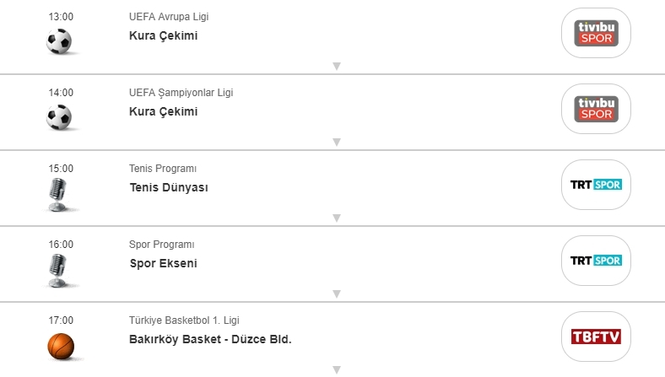Expand the 14:00 UEFA Şampiyonlar Ligi row
Screen dimensions: 665x377
[336, 143]
